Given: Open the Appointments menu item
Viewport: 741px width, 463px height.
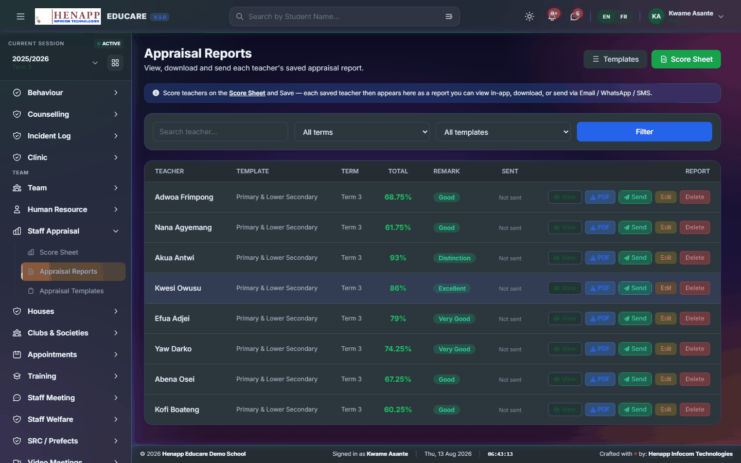Looking at the screenshot, I should [66, 354].
